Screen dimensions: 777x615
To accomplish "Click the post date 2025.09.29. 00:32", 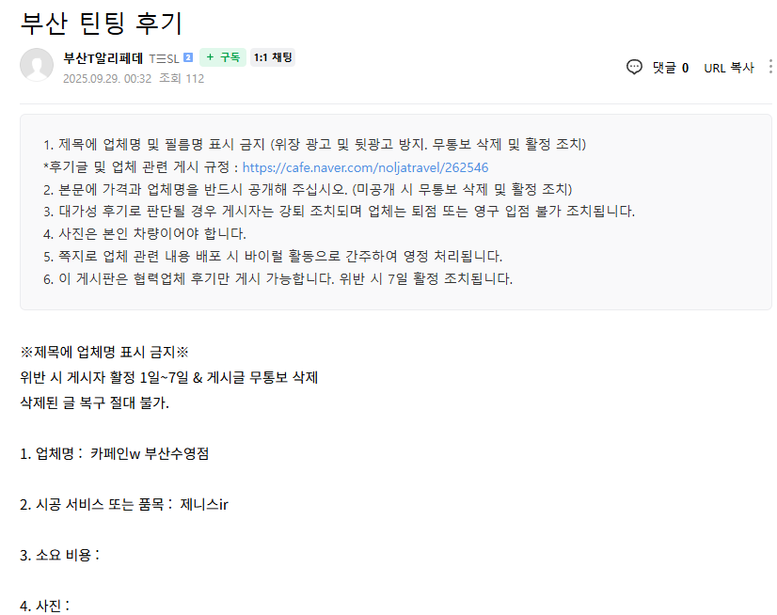I will click(x=107, y=78).
